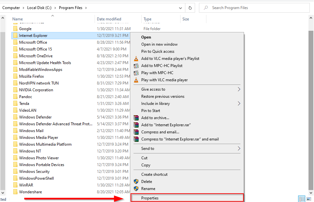Choose Cut from the context menu
This screenshot has height=202, width=314.
pos(145,158)
